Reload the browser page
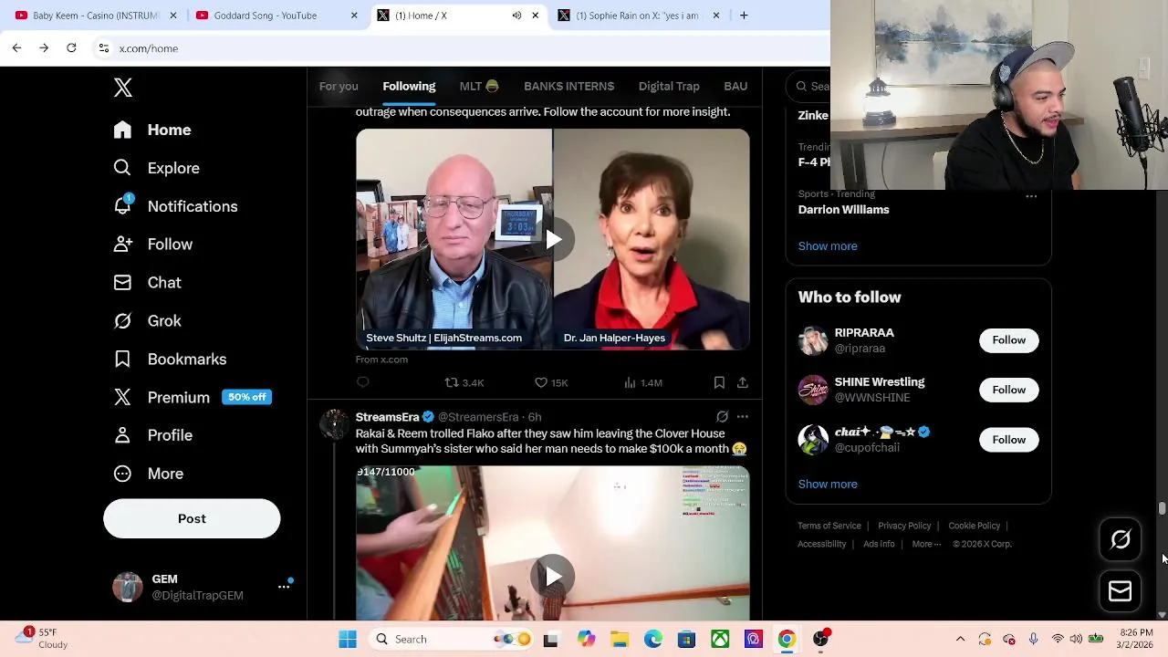Screen dimensions: 1168x657 [71, 47]
